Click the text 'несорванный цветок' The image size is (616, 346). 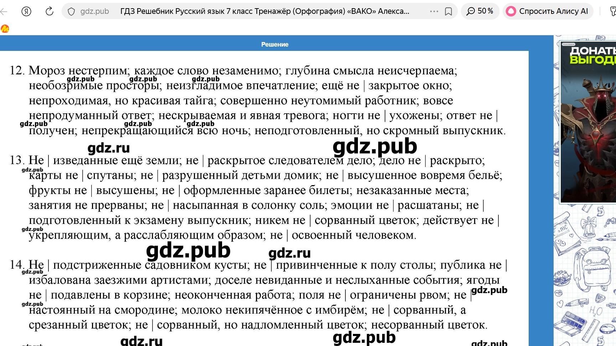428,325
